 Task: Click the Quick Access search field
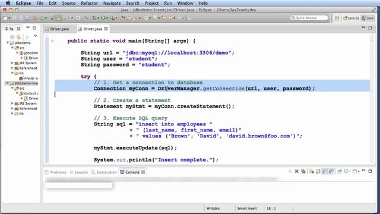(309, 18)
